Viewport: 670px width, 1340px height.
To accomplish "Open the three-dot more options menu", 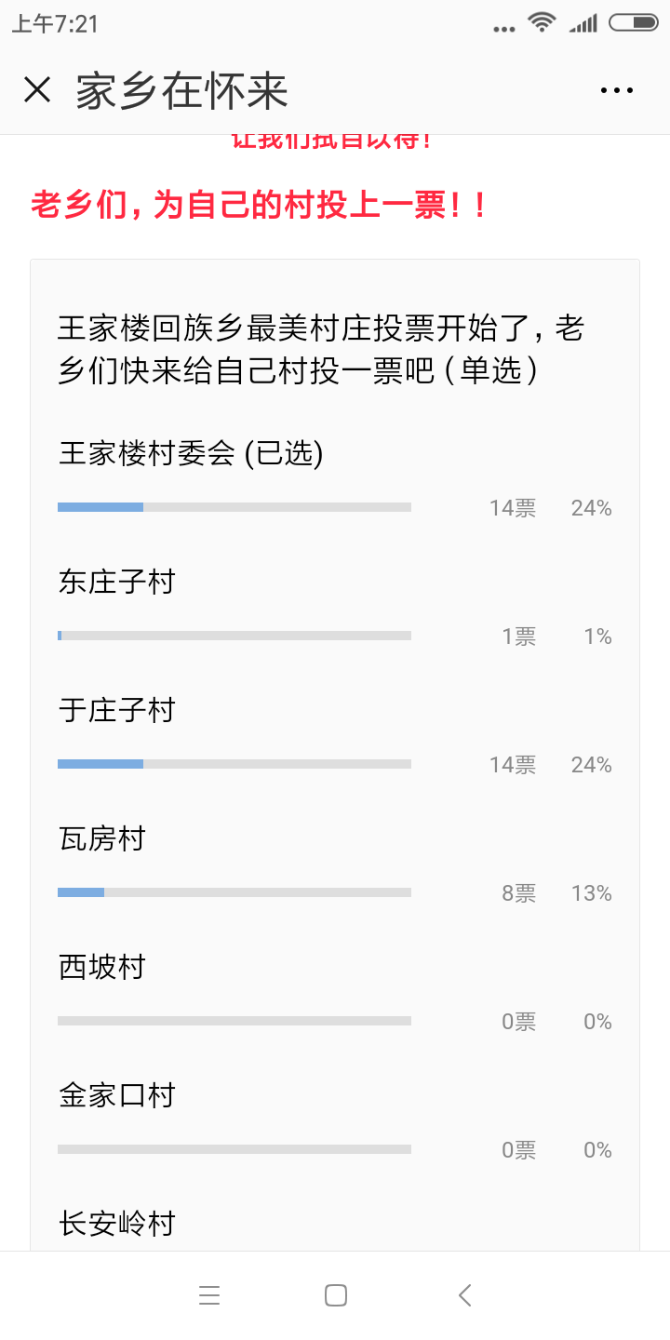I will coord(616,90).
